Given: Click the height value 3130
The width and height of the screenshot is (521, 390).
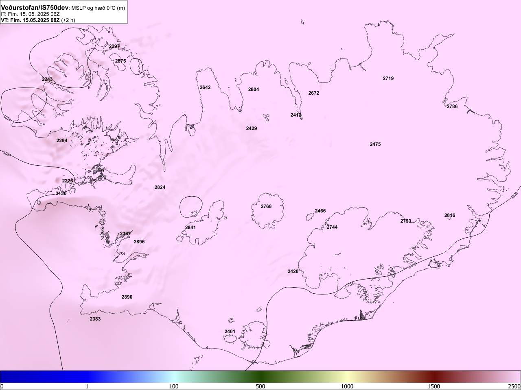Looking at the screenshot, I should [x=61, y=193].
